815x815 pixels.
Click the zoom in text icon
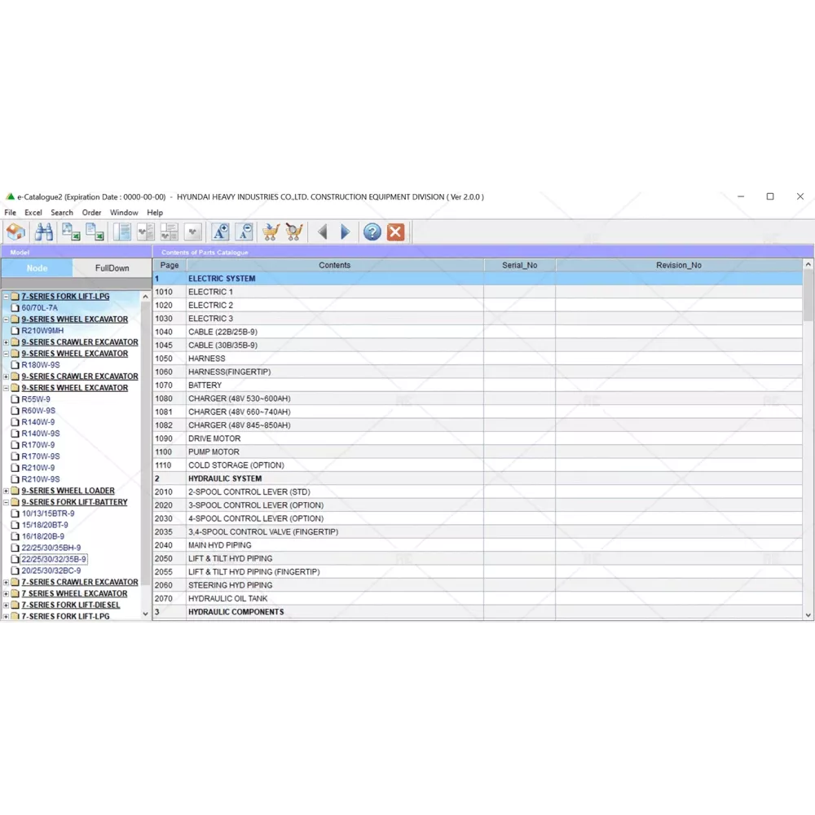point(220,232)
